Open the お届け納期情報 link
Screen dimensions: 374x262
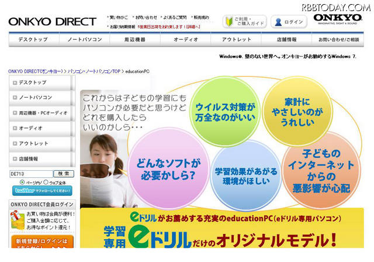pyautogui.click(x=122, y=27)
